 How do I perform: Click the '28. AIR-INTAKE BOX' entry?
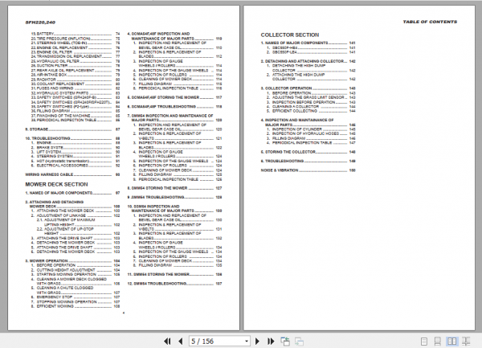(x=74, y=75)
